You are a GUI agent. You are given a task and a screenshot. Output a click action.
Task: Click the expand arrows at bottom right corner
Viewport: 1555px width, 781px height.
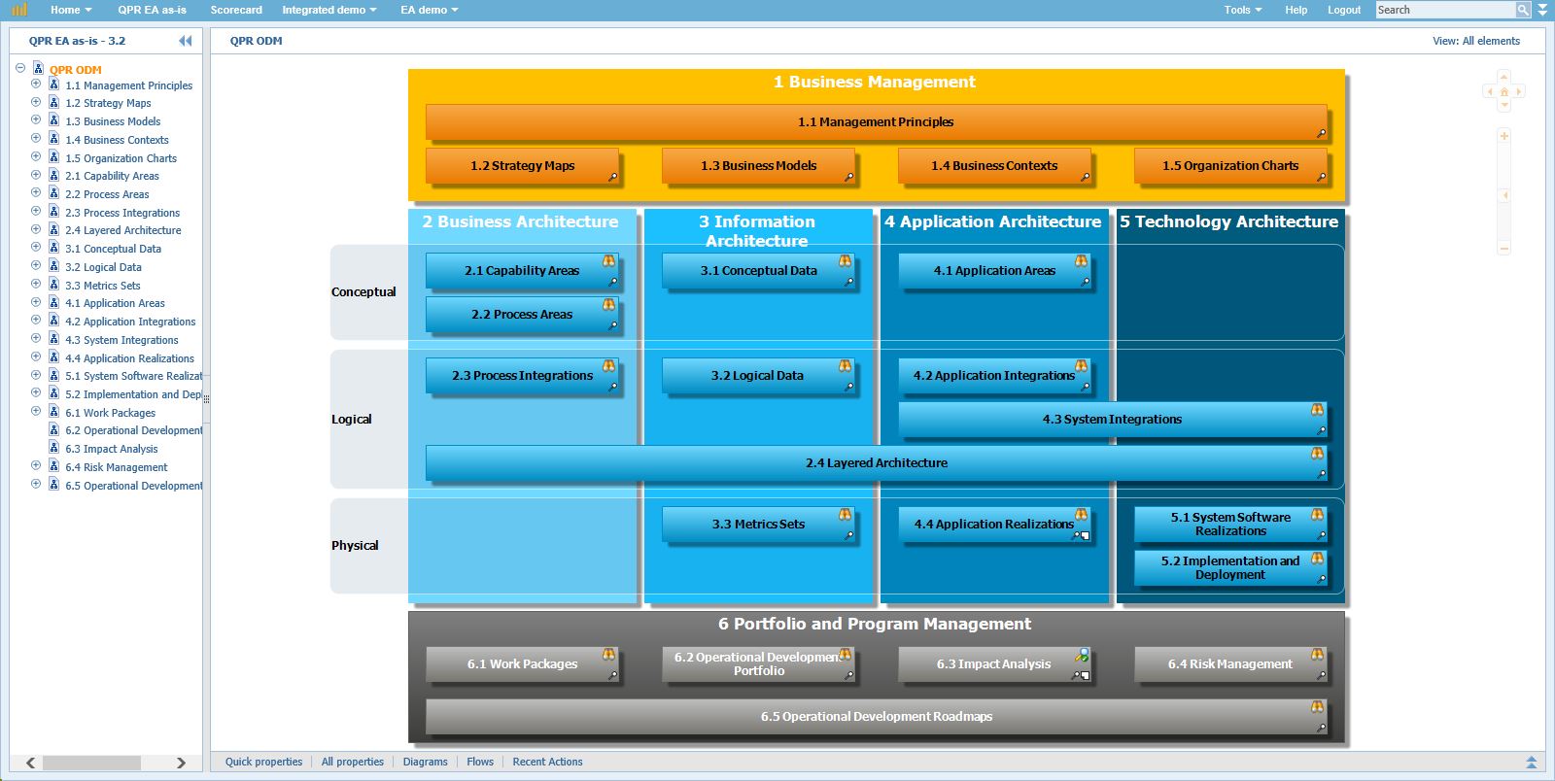(1532, 763)
